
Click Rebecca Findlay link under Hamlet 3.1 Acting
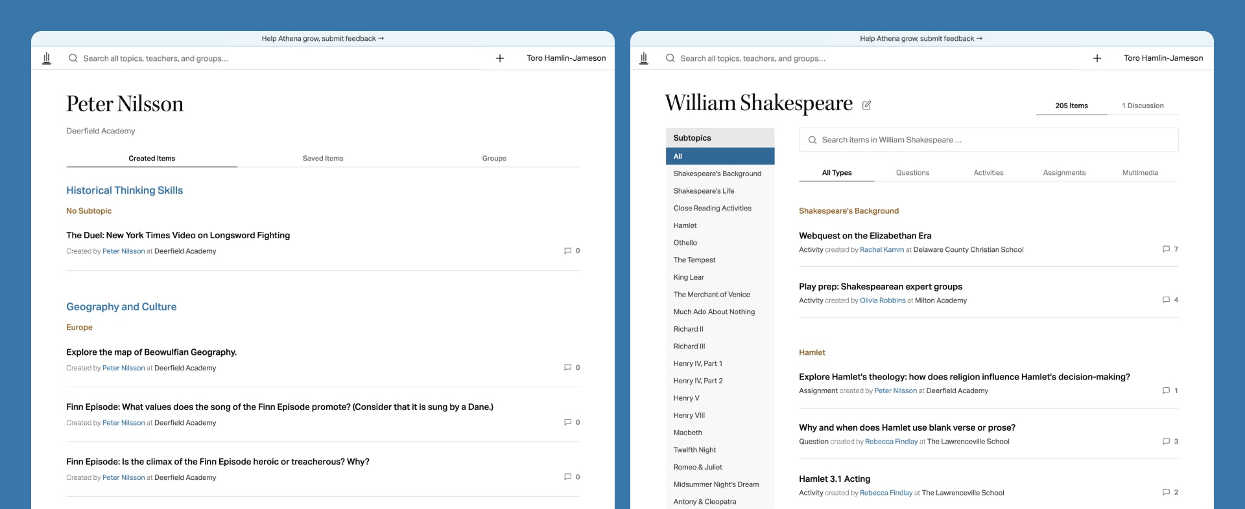(x=886, y=493)
